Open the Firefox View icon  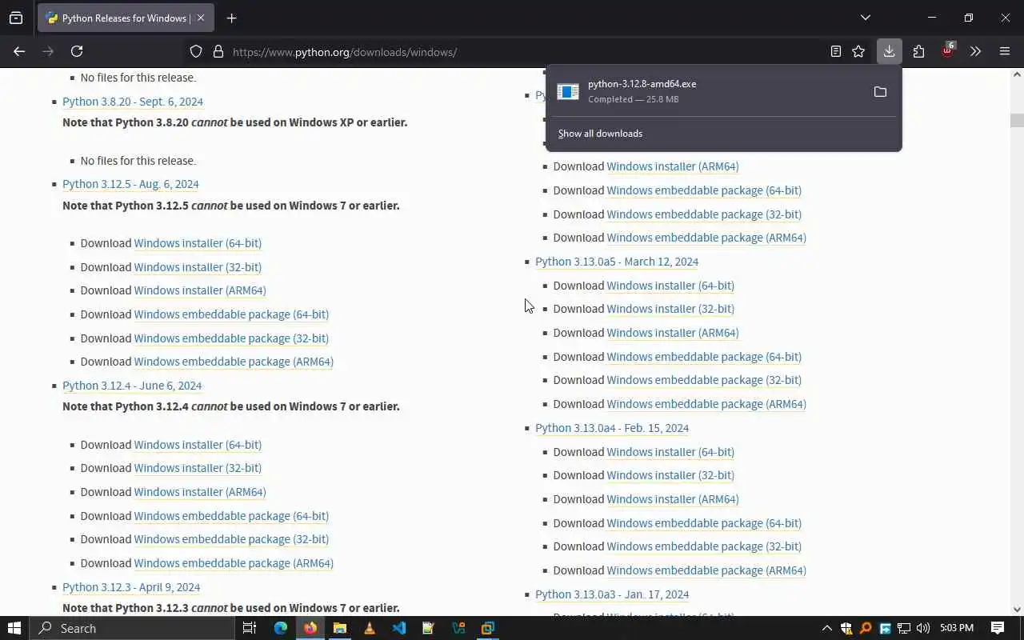click(x=16, y=18)
